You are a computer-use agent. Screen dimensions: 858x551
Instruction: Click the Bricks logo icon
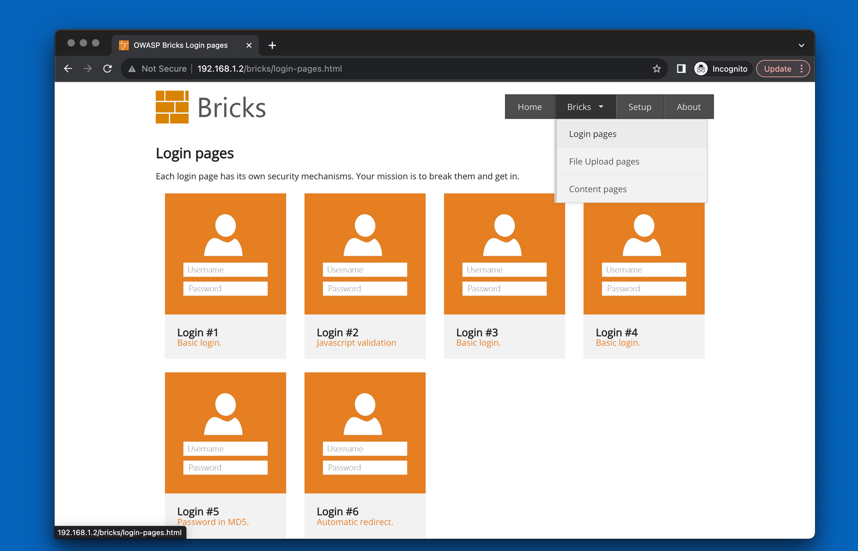click(172, 107)
